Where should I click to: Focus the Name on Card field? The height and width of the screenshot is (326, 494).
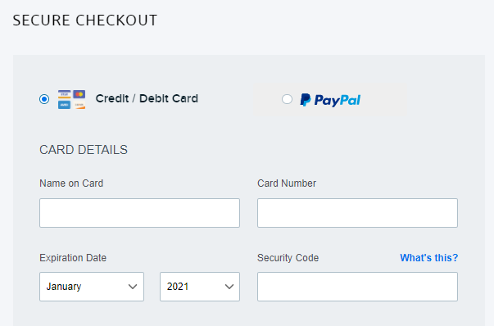139,213
